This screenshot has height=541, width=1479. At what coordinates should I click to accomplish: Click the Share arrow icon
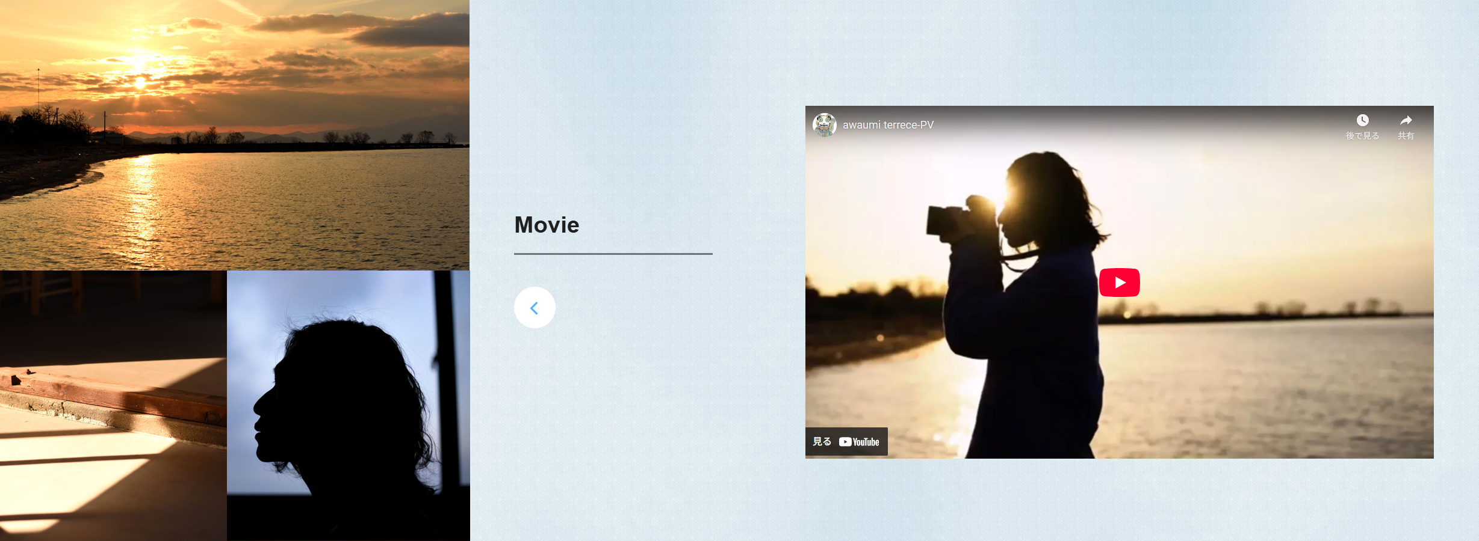point(1406,120)
